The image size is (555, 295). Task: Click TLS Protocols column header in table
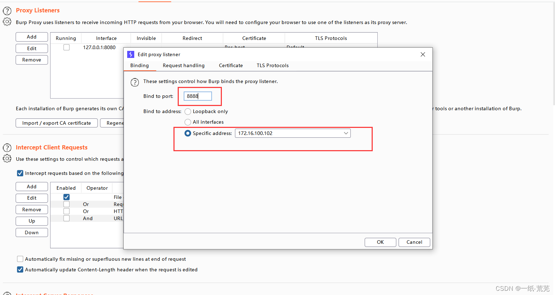(331, 38)
